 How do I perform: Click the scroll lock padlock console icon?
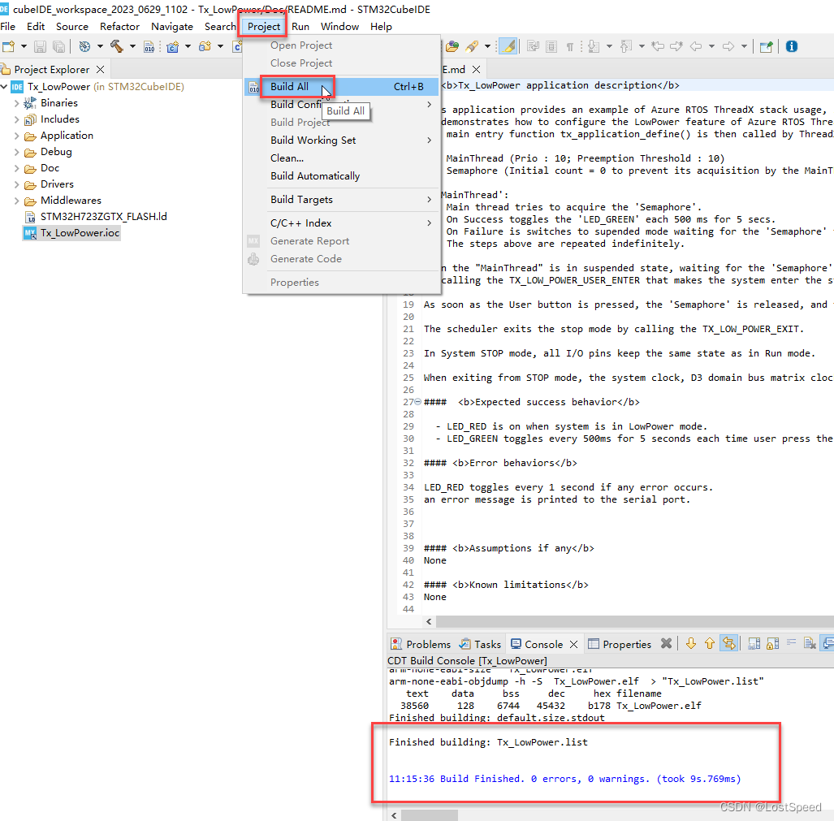click(x=773, y=644)
